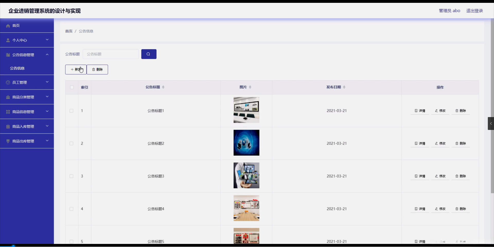This screenshot has width=494, height=247.
Task: Click the 管理员 abo account link
Action: click(449, 11)
